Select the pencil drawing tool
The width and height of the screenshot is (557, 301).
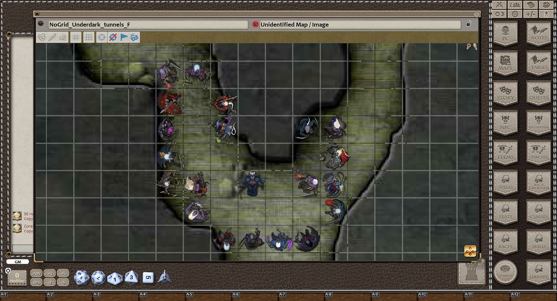(x=52, y=37)
